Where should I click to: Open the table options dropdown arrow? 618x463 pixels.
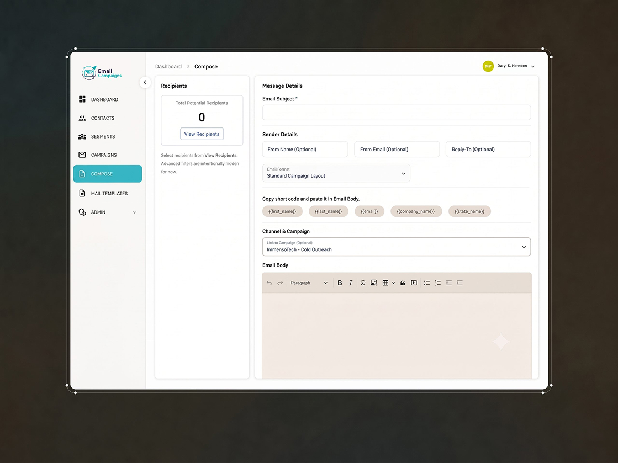coord(393,283)
